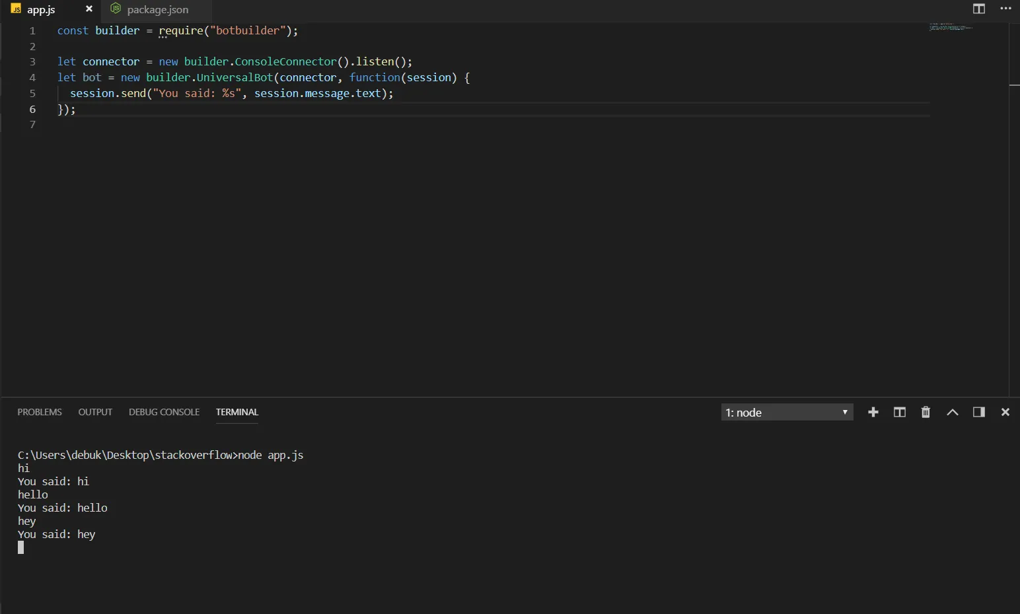Open the editor more actions ellipsis
This screenshot has height=614, width=1020.
(1005, 9)
